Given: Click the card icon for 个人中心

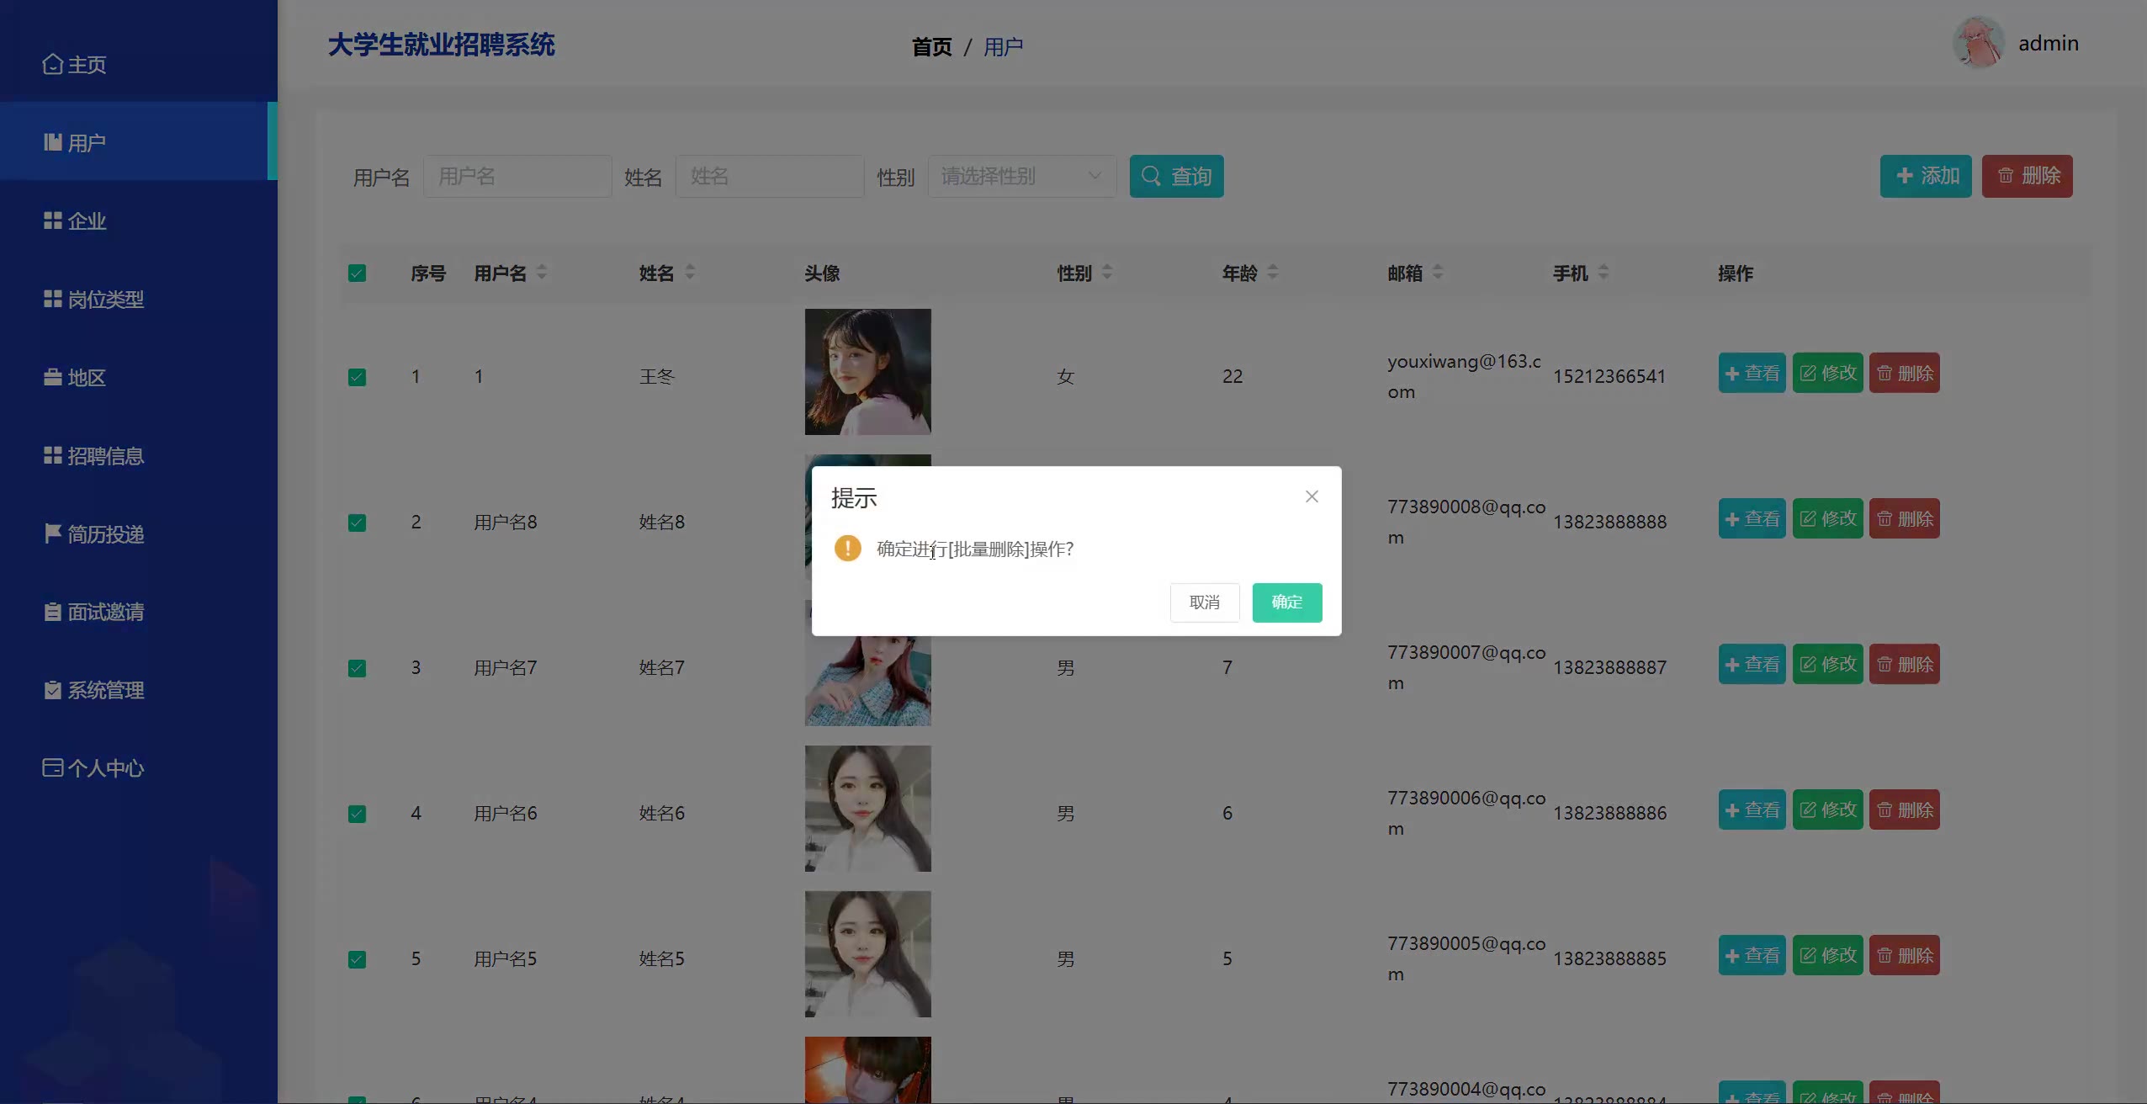Looking at the screenshot, I should coord(52,767).
